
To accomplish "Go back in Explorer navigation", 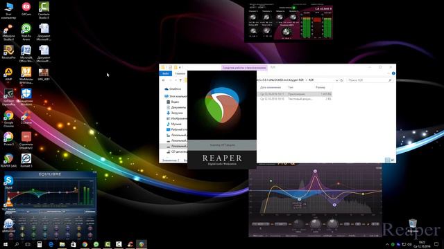I will 164,80.
